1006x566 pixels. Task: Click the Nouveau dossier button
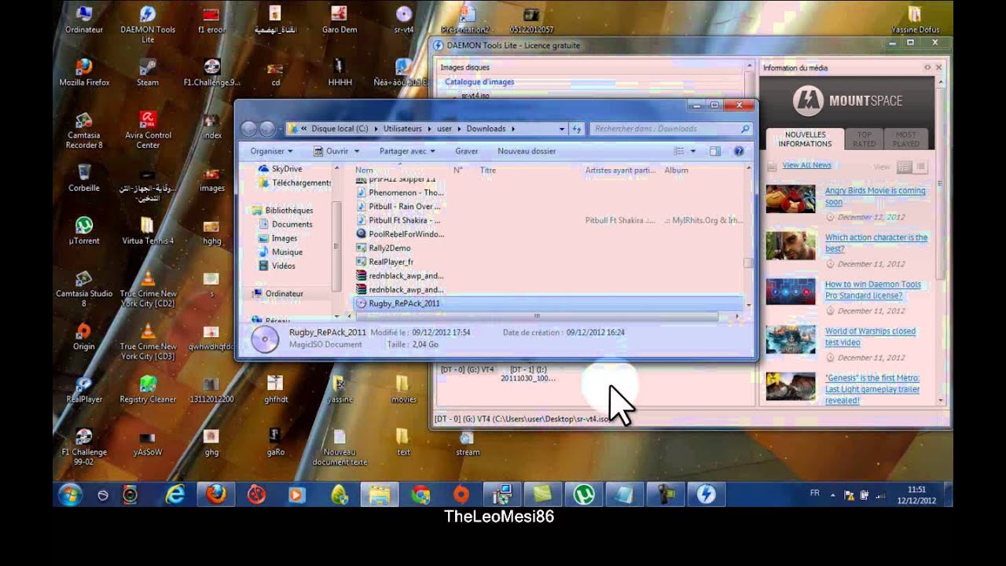tap(527, 151)
